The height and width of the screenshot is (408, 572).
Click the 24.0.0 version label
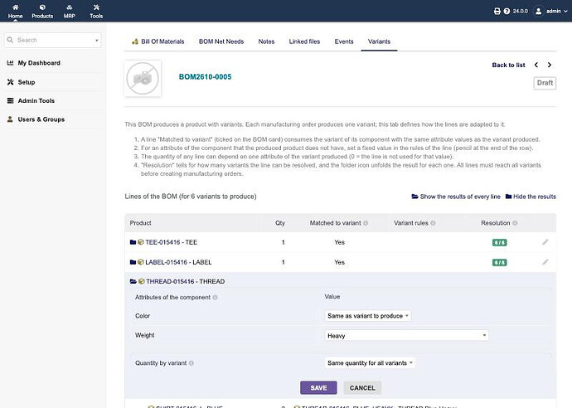click(521, 12)
